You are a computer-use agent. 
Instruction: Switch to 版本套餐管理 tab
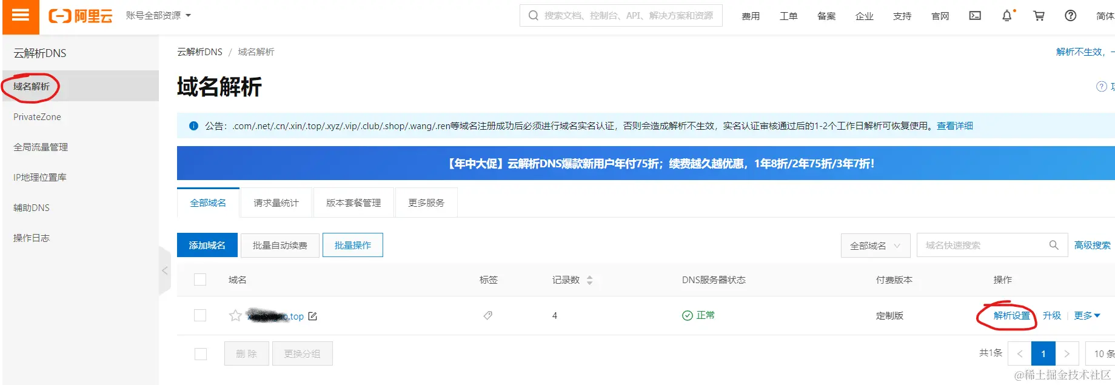(353, 203)
